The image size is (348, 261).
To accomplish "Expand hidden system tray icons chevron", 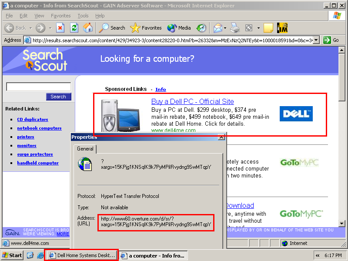I will tap(318, 255).
